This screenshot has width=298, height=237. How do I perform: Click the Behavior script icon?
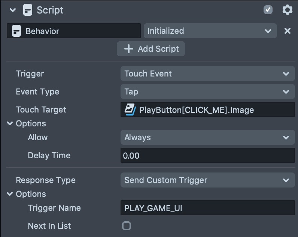pyautogui.click(x=16, y=31)
